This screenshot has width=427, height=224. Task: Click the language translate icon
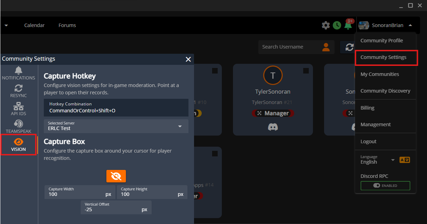coord(404,160)
